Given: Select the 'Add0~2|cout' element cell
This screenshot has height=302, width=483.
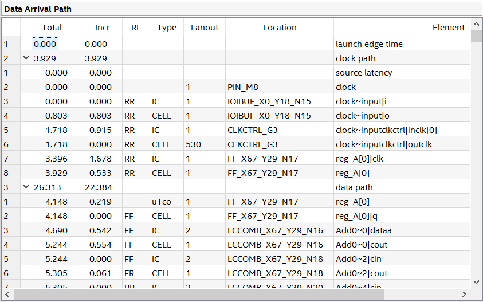Looking at the screenshot, I should pyautogui.click(x=402, y=273).
